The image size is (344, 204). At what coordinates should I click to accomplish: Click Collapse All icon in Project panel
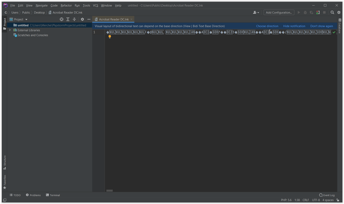74,19
